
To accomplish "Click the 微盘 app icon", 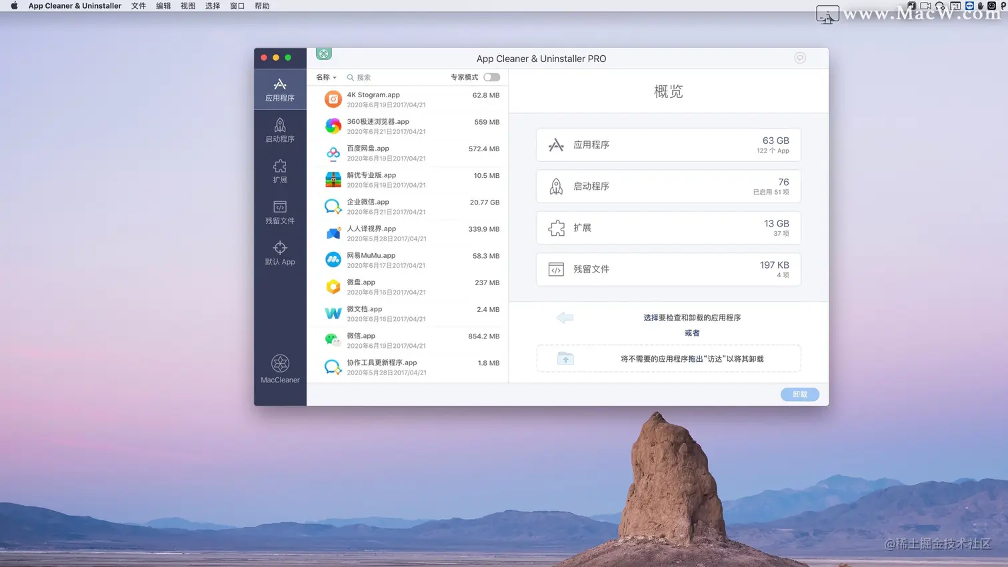I will (x=333, y=286).
